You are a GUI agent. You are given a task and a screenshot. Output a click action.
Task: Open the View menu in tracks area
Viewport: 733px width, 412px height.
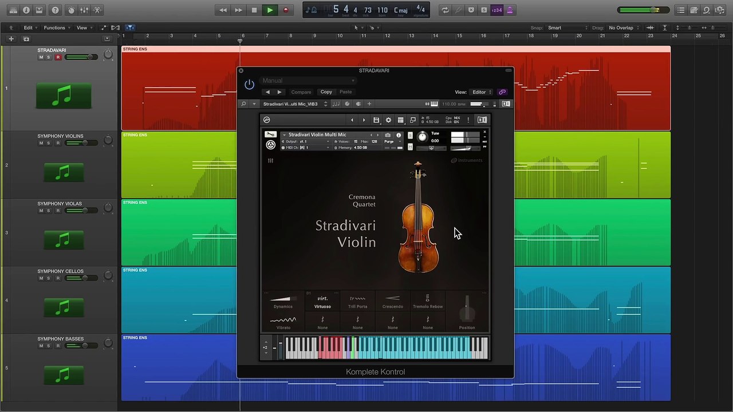[84, 27]
